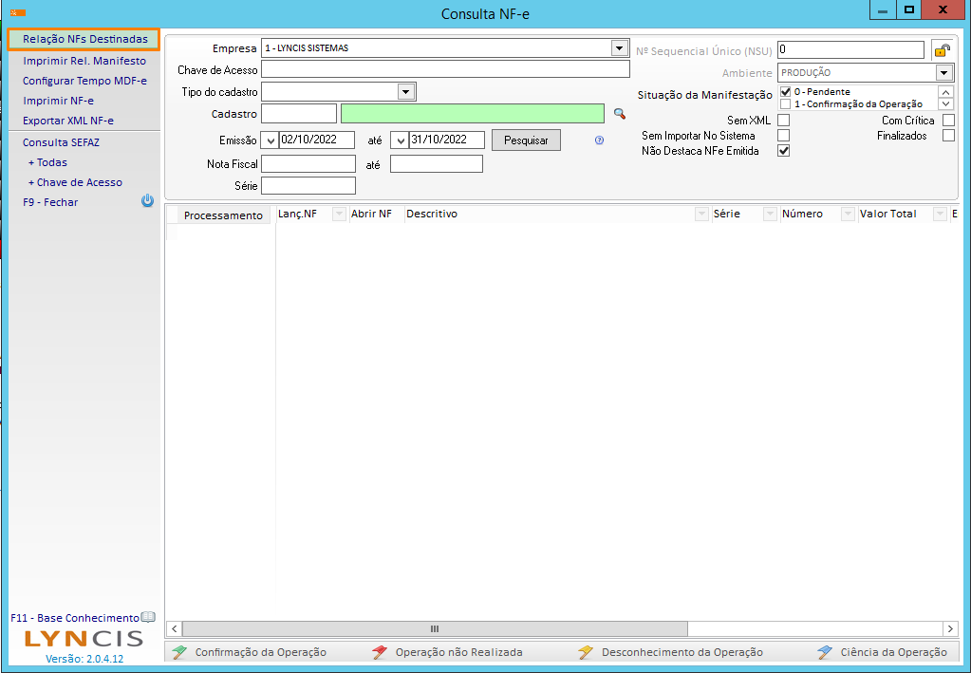This screenshot has height=673, width=971.
Task: Open the Ambiente dropdown
Action: tap(943, 73)
